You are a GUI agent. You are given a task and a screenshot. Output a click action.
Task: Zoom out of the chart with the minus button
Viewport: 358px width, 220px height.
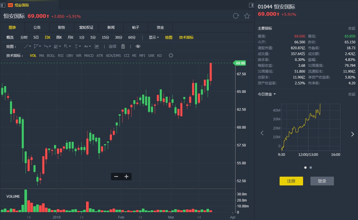click(x=116, y=176)
